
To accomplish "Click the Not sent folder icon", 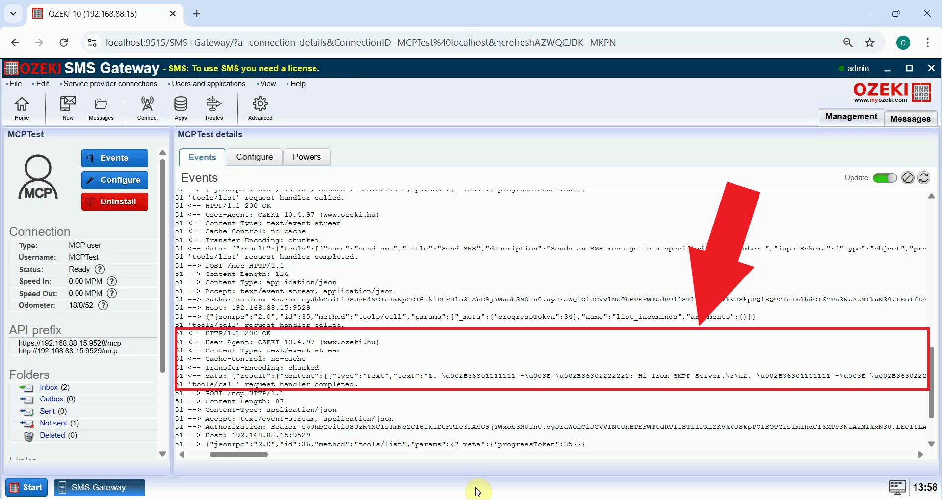I will 26,424.
